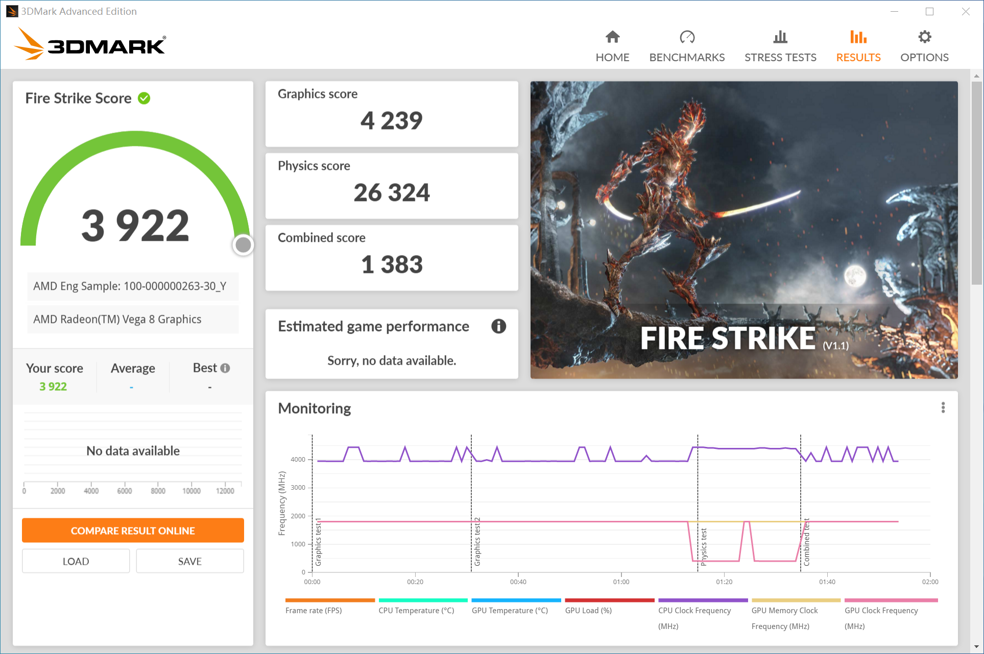Click the Physics score value 26 324
This screenshot has height=654, width=984.
click(392, 192)
